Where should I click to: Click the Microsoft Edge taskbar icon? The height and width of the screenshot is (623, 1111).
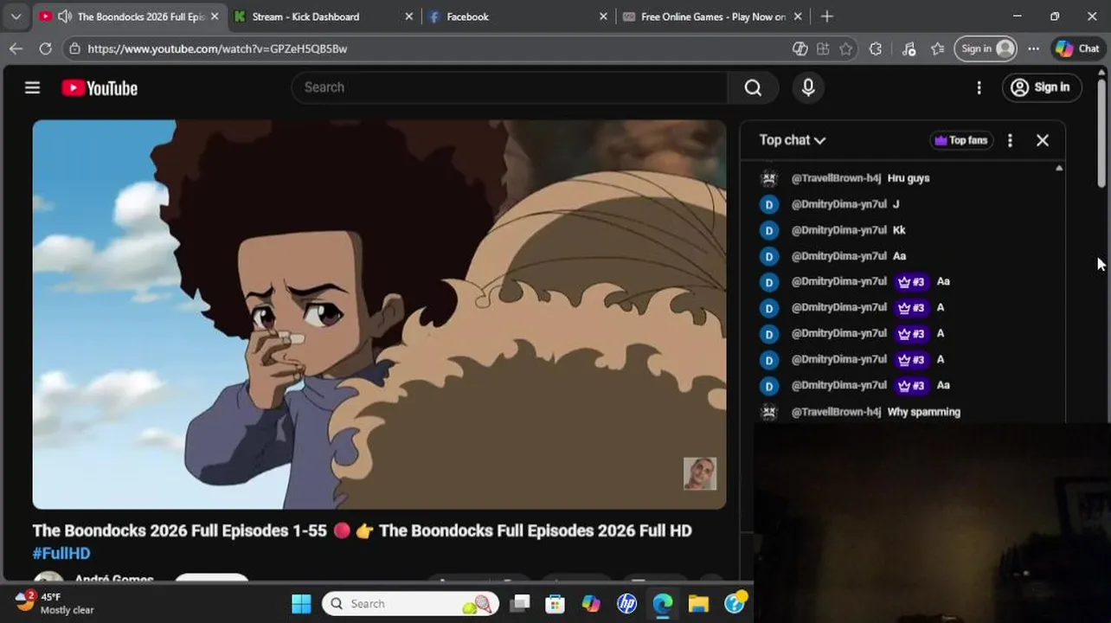click(x=663, y=604)
